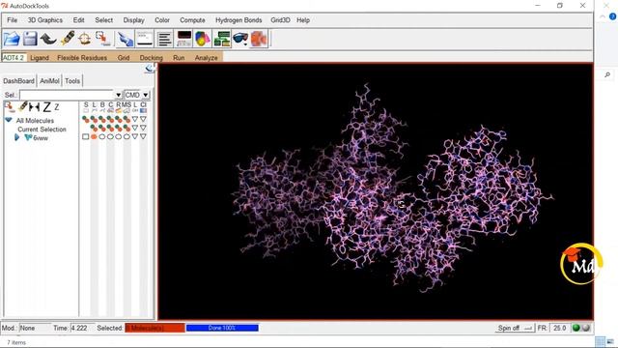Open the Python shell console icon
The height and width of the screenshot is (348, 618).
pos(184,39)
